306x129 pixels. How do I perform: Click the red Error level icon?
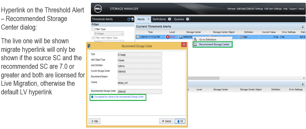[168, 37]
